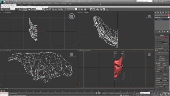Select the Select and Move tool
170x96 pixels.
(x=29, y=10)
